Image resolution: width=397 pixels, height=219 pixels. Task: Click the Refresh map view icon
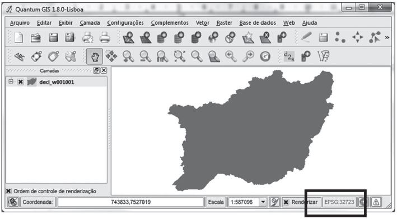(x=265, y=56)
